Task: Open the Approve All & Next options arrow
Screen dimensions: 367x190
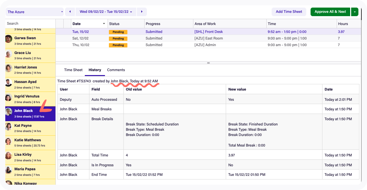Action: tap(355, 12)
